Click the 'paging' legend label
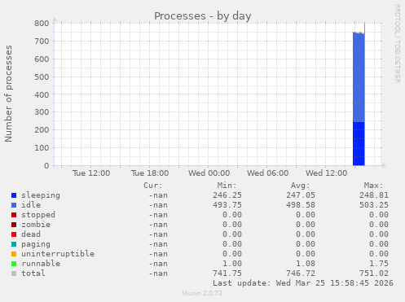Image resolution: width=405 pixels, height=302 pixels. [36, 244]
